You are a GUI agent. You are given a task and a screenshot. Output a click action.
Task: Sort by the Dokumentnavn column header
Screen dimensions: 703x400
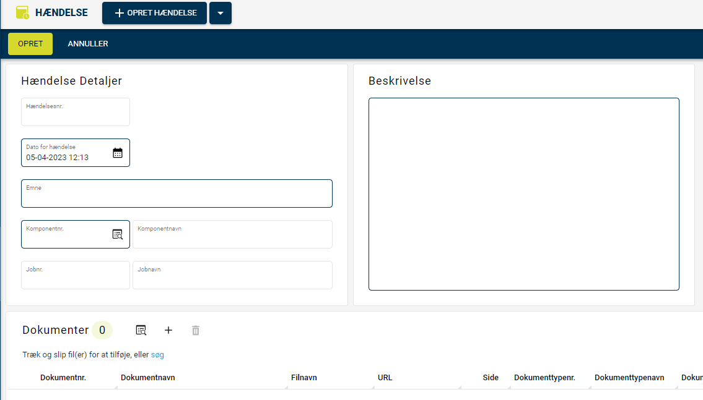click(x=148, y=378)
